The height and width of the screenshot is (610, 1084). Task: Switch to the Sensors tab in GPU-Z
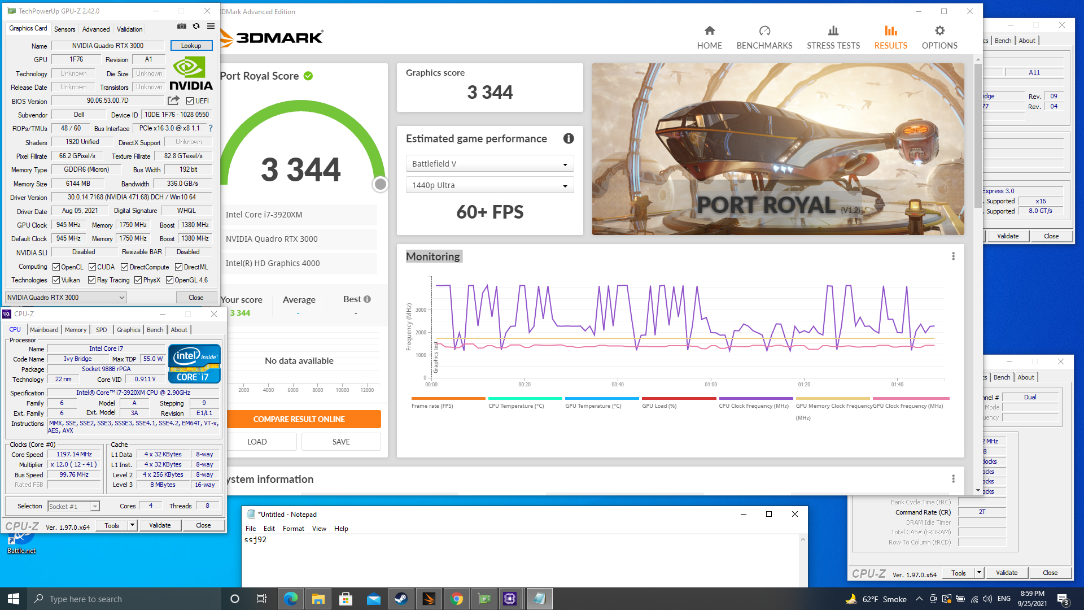tap(65, 29)
